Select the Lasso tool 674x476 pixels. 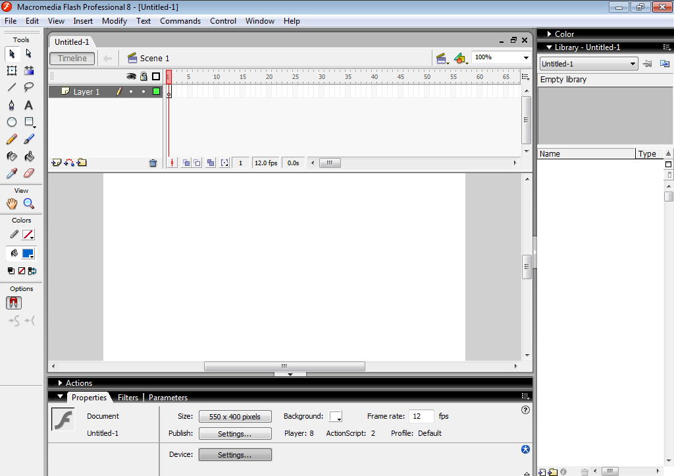click(x=29, y=88)
